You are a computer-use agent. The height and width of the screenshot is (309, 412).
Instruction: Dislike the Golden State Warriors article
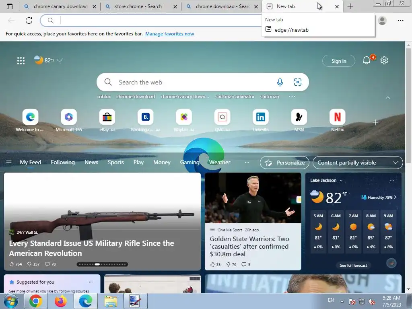tap(231, 264)
